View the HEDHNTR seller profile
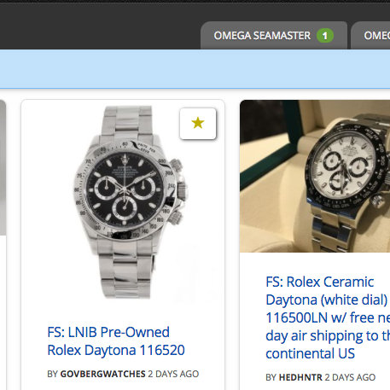 point(300,377)
